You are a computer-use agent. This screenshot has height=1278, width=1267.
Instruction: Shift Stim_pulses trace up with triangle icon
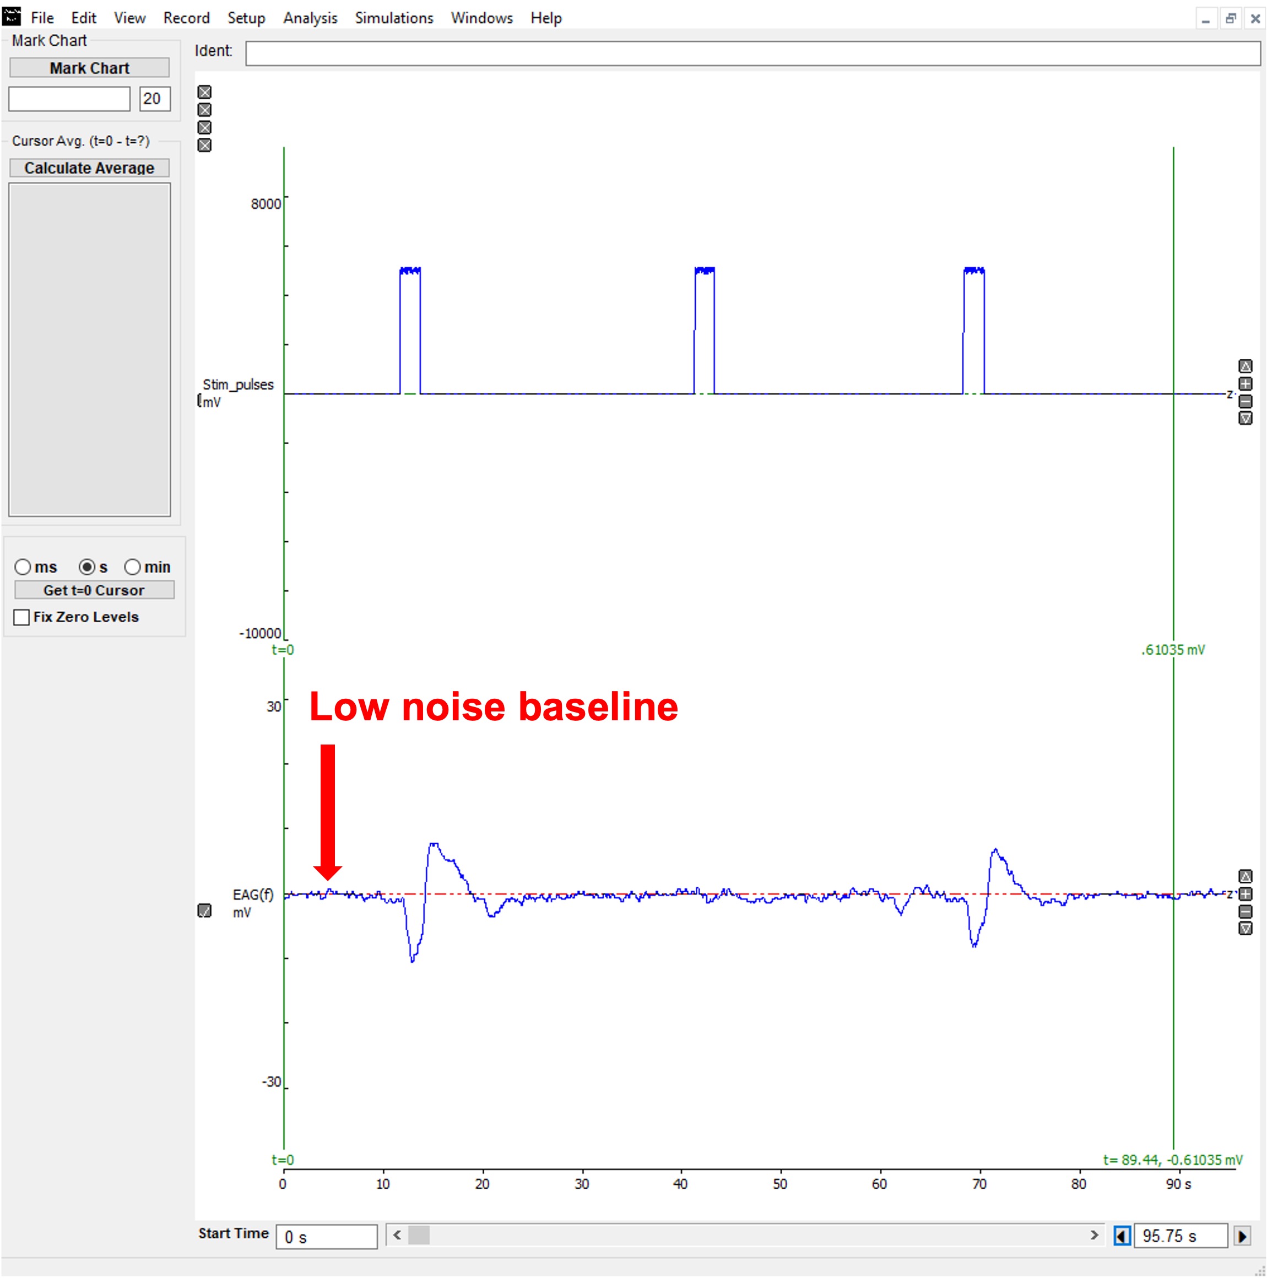(1245, 366)
